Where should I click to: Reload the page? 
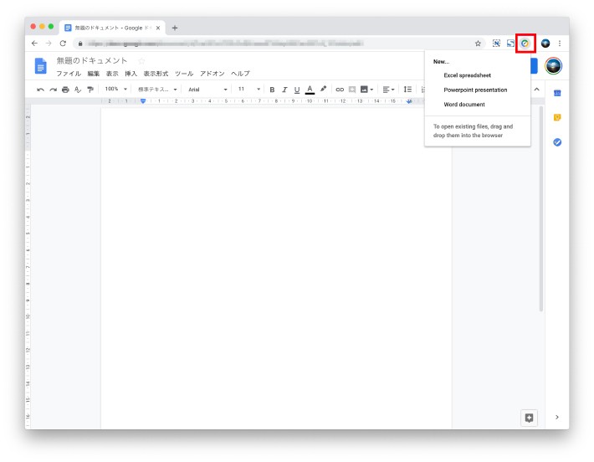tap(63, 44)
